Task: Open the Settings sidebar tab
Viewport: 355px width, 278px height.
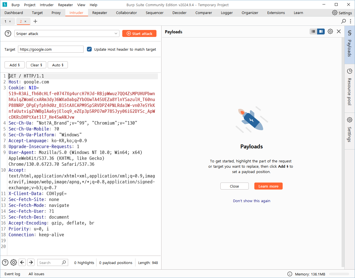Action: 350,130
